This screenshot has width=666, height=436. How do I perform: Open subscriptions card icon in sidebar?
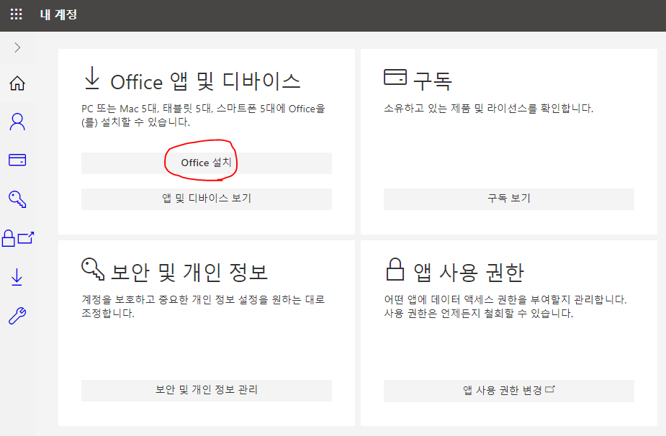click(17, 160)
